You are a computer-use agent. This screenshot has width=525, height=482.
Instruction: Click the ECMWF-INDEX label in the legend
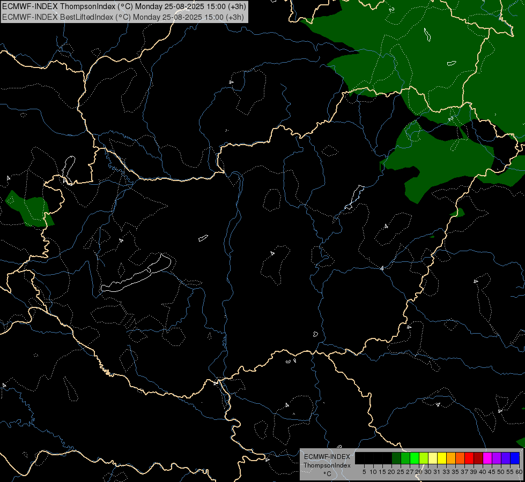[x=327, y=457]
